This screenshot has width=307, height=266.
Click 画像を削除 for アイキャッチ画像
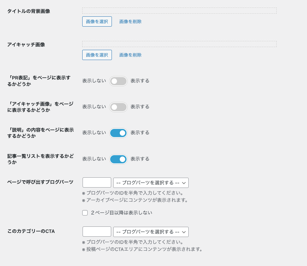point(130,55)
